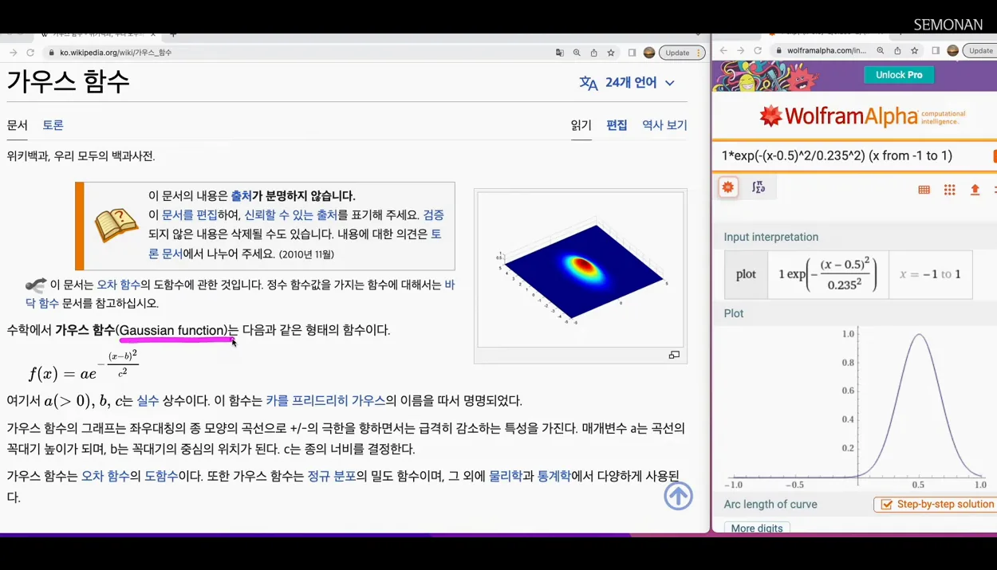Click the forward arrow in WolframAlpha browser window
The image size is (997, 570).
pyautogui.click(x=740, y=50)
